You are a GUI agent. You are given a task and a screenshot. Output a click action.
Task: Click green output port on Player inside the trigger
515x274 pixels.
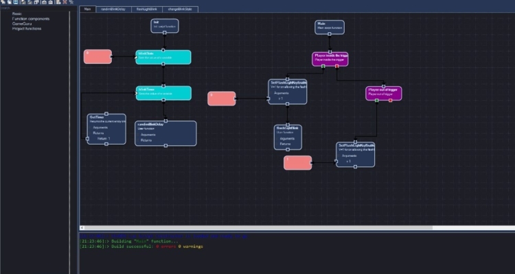[323, 66]
